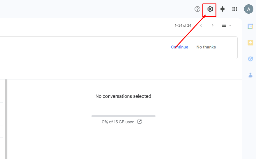Open Contacts in the side panel
Screen dimensions: 256x159
pyautogui.click(x=250, y=75)
